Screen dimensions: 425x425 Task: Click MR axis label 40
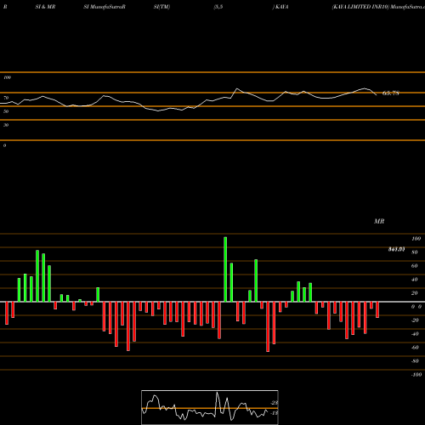point(415,280)
